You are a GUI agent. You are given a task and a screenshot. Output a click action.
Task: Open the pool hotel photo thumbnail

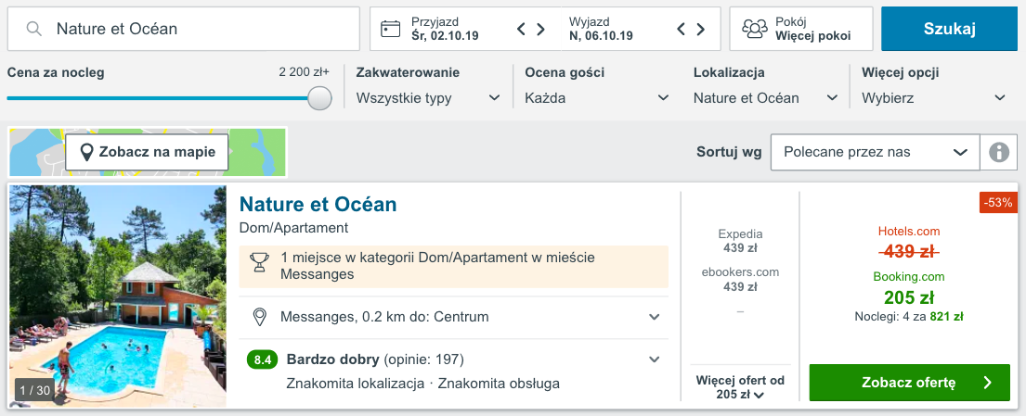[118, 296]
